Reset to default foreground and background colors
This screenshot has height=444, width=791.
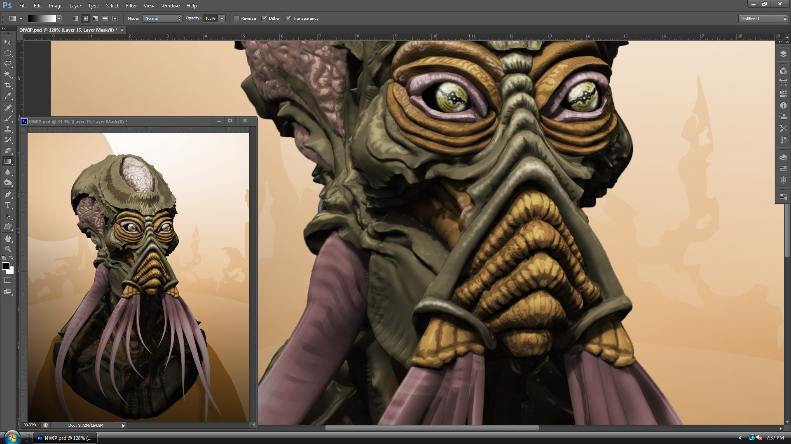4,258
